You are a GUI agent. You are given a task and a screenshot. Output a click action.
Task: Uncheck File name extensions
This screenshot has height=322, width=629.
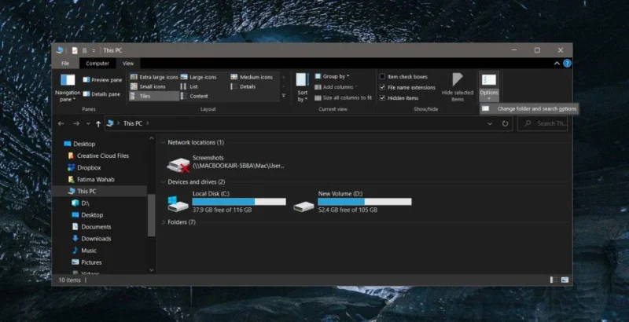pos(382,87)
